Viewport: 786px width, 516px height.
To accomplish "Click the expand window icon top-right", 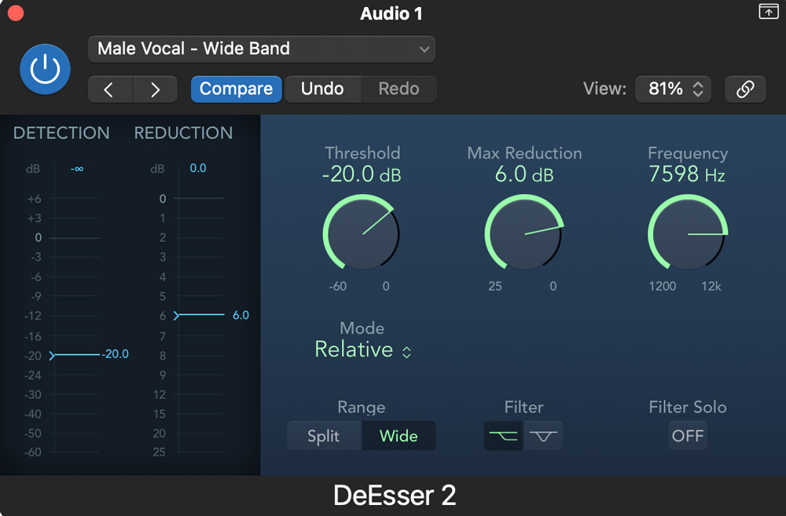I will [x=767, y=11].
